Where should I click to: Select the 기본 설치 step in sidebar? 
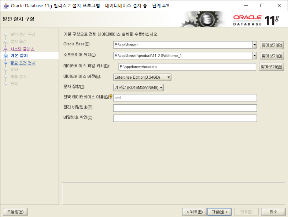coord(19,56)
